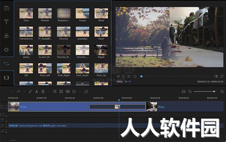Select the Ripple transition
This screenshot has height=142, width=226.
pyautogui.click(x=101, y=50)
